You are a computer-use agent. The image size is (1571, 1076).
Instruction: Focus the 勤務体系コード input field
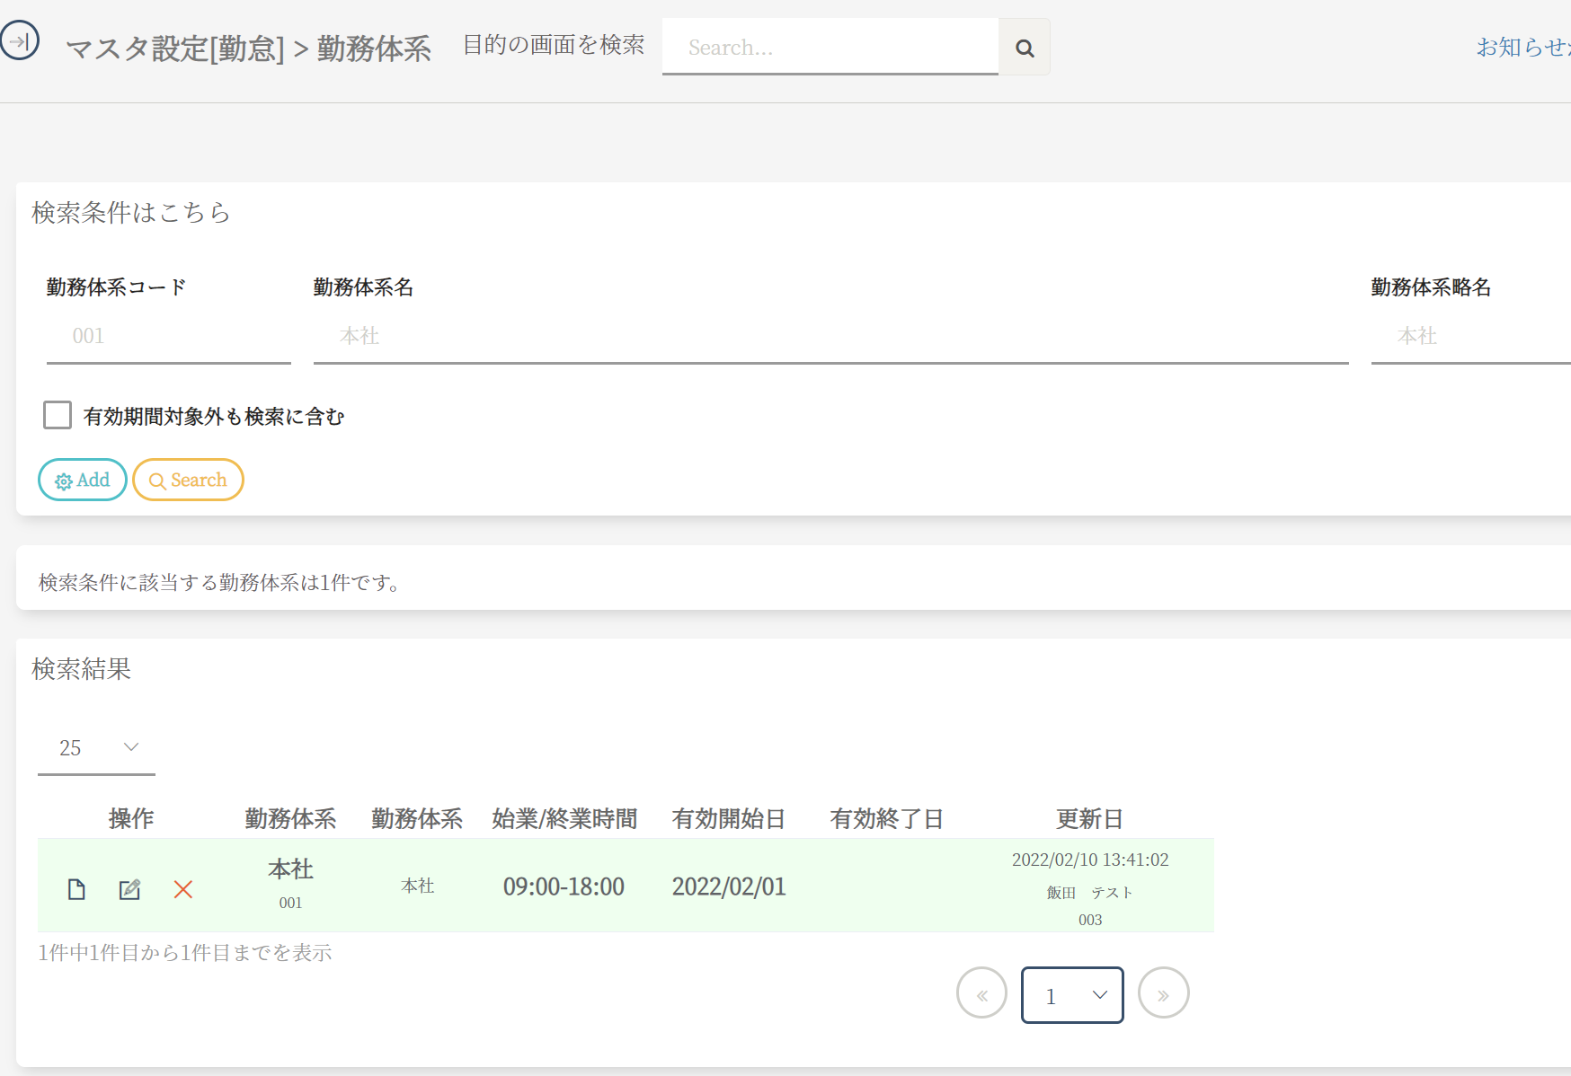click(168, 336)
